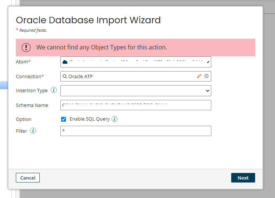
Task: Click the Oracle ATP connection field
Action: click(x=136, y=76)
